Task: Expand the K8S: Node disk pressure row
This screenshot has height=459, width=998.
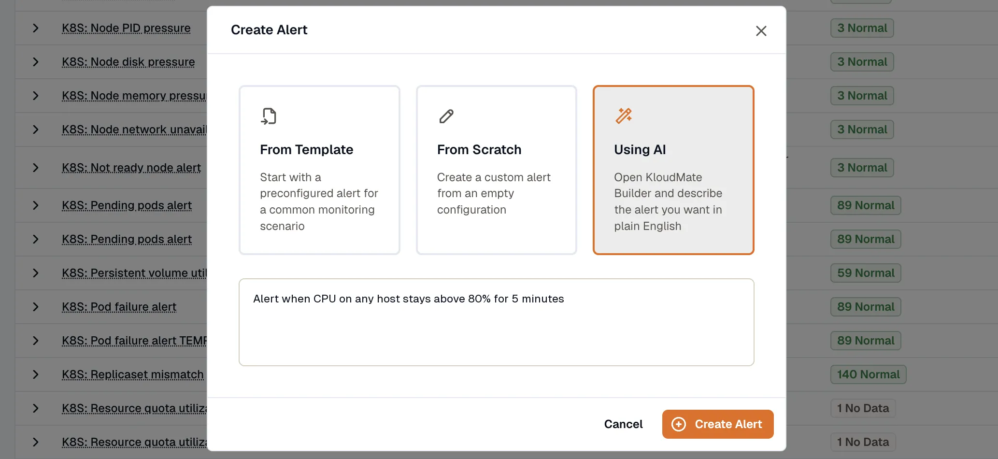Action: [x=35, y=62]
